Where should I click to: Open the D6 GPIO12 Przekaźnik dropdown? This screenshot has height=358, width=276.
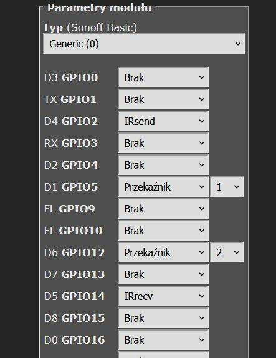point(163,252)
